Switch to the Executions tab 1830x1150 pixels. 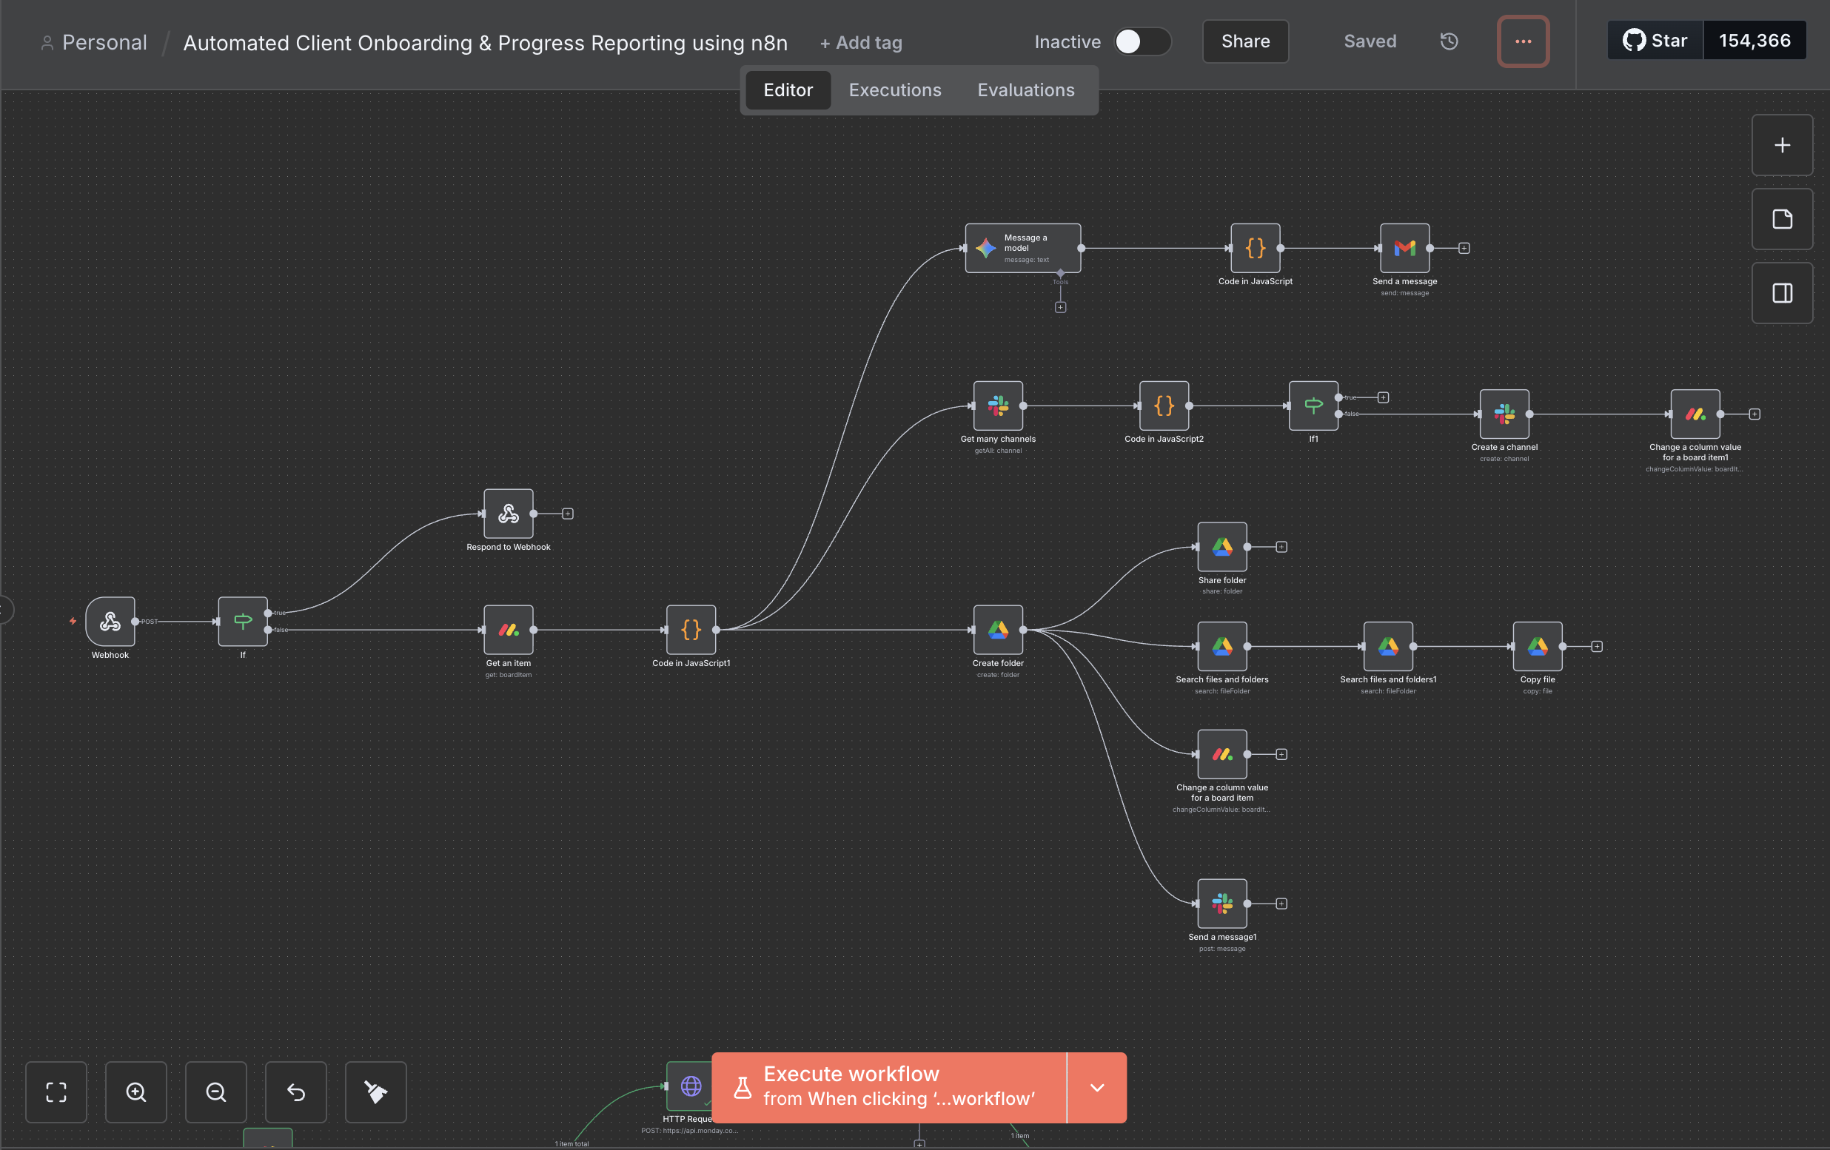pos(894,90)
